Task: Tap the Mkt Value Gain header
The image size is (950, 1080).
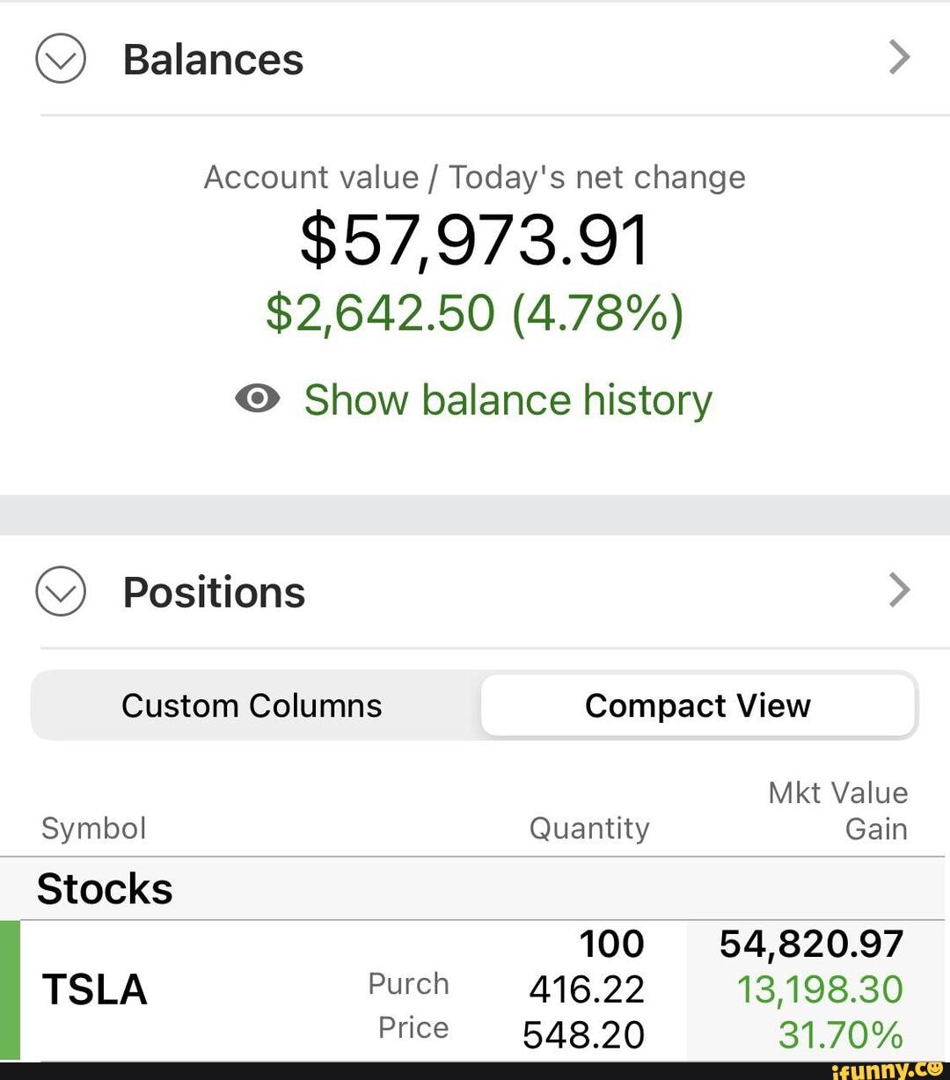Action: coord(837,810)
